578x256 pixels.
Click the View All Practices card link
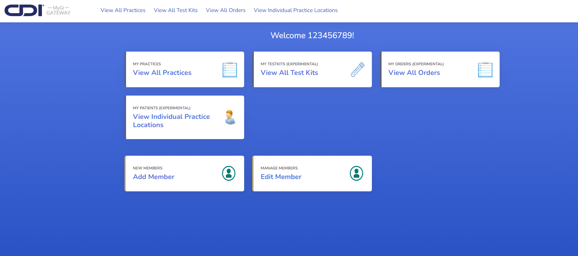coord(162,73)
